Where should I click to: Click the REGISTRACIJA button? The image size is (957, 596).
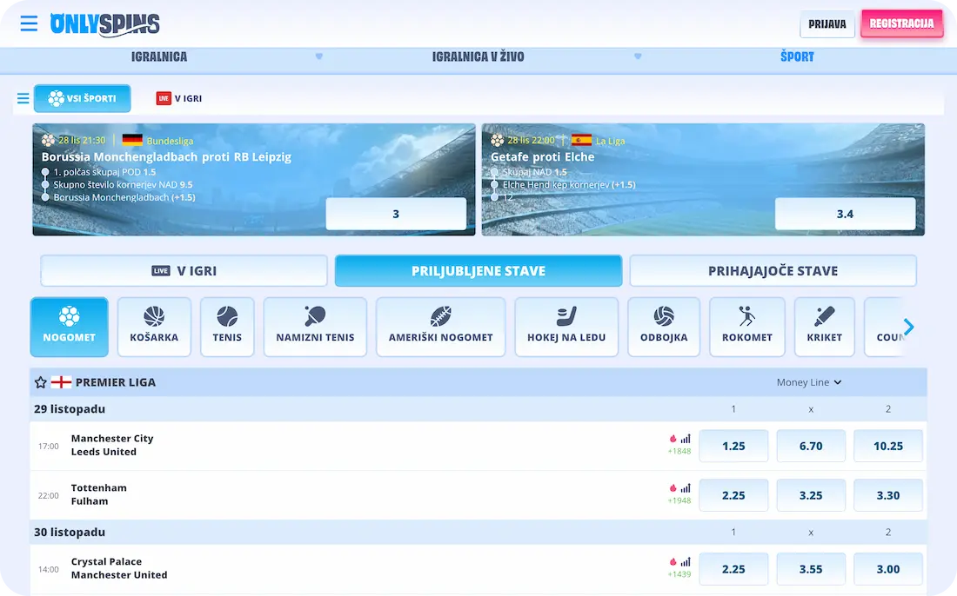pos(902,23)
